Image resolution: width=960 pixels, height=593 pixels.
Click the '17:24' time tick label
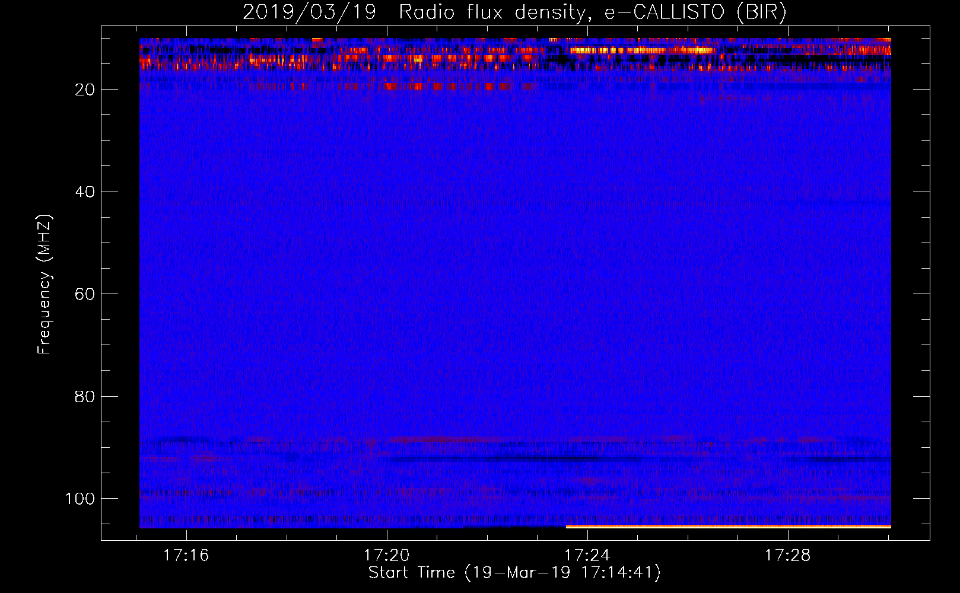click(x=587, y=556)
